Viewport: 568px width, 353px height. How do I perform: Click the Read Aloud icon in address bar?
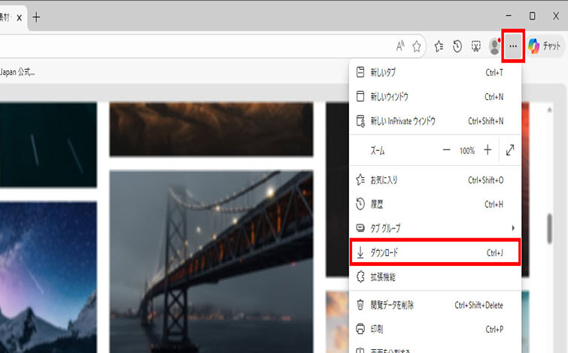[400, 47]
